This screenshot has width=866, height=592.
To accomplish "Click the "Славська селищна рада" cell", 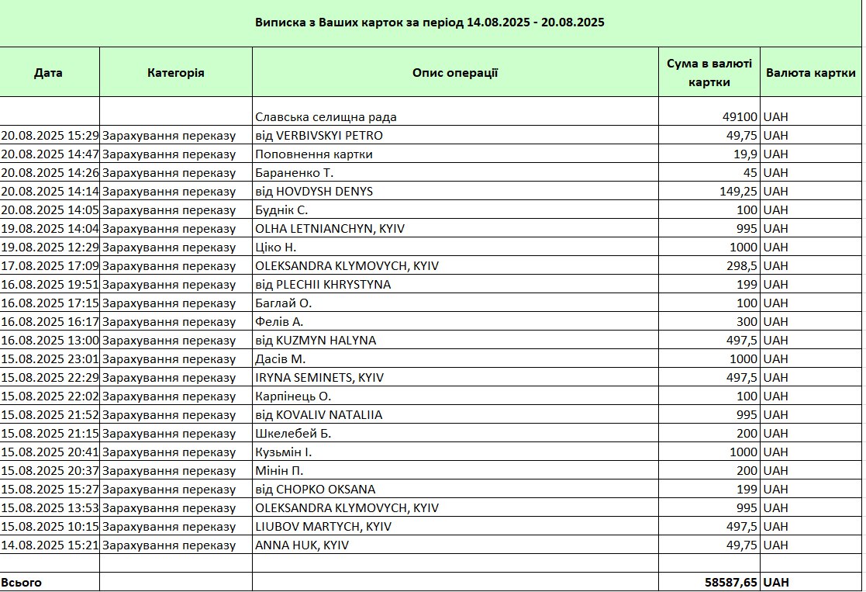I will [x=326, y=117].
